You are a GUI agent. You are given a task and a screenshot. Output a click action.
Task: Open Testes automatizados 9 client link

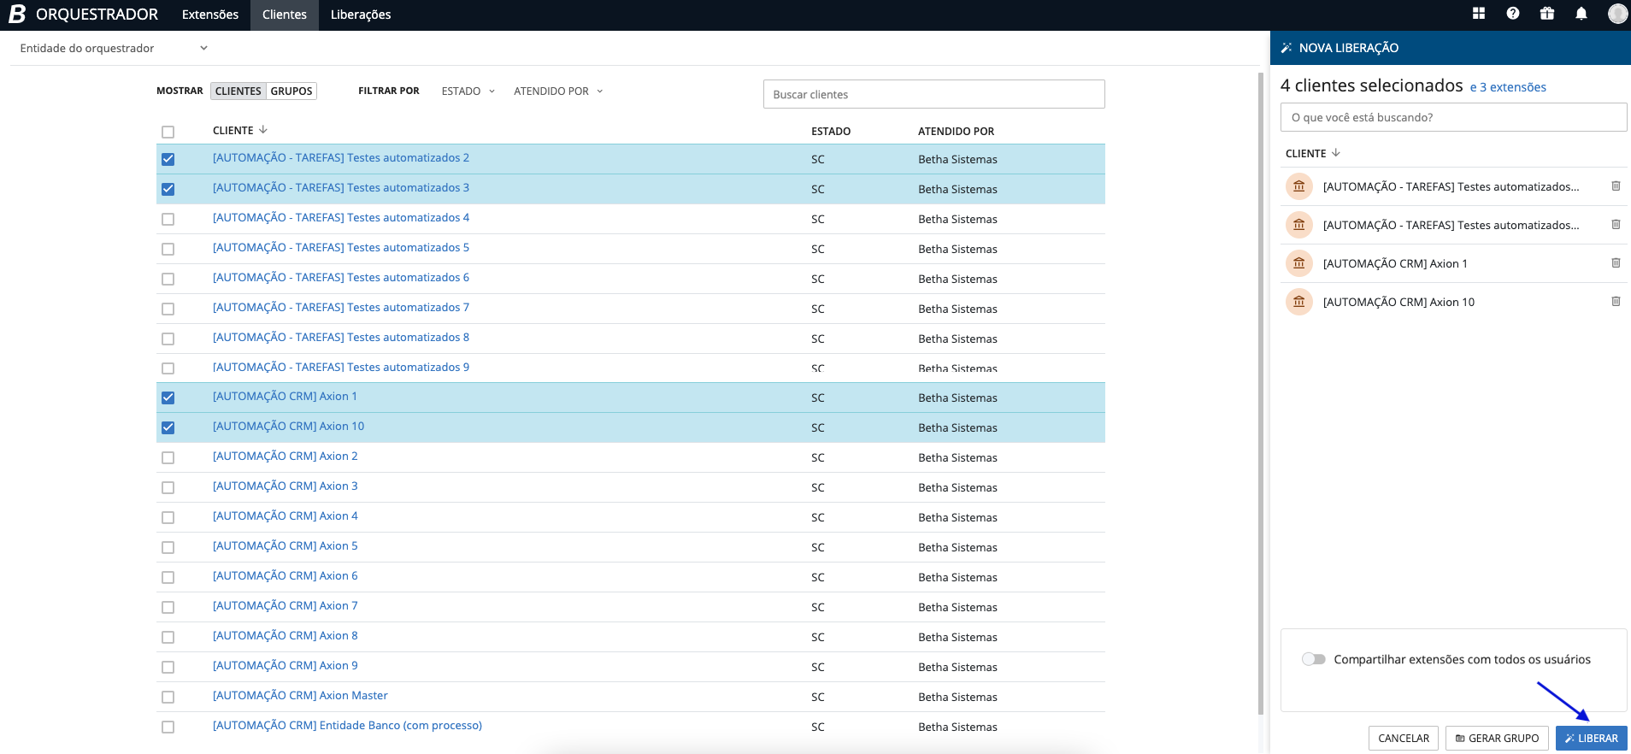pos(341,367)
